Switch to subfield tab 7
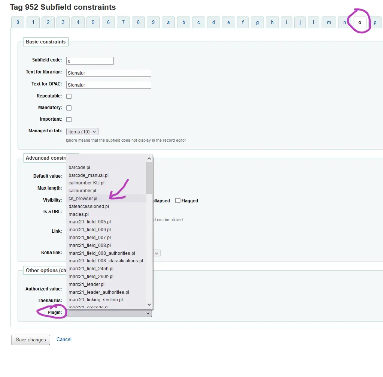 pos(123,22)
